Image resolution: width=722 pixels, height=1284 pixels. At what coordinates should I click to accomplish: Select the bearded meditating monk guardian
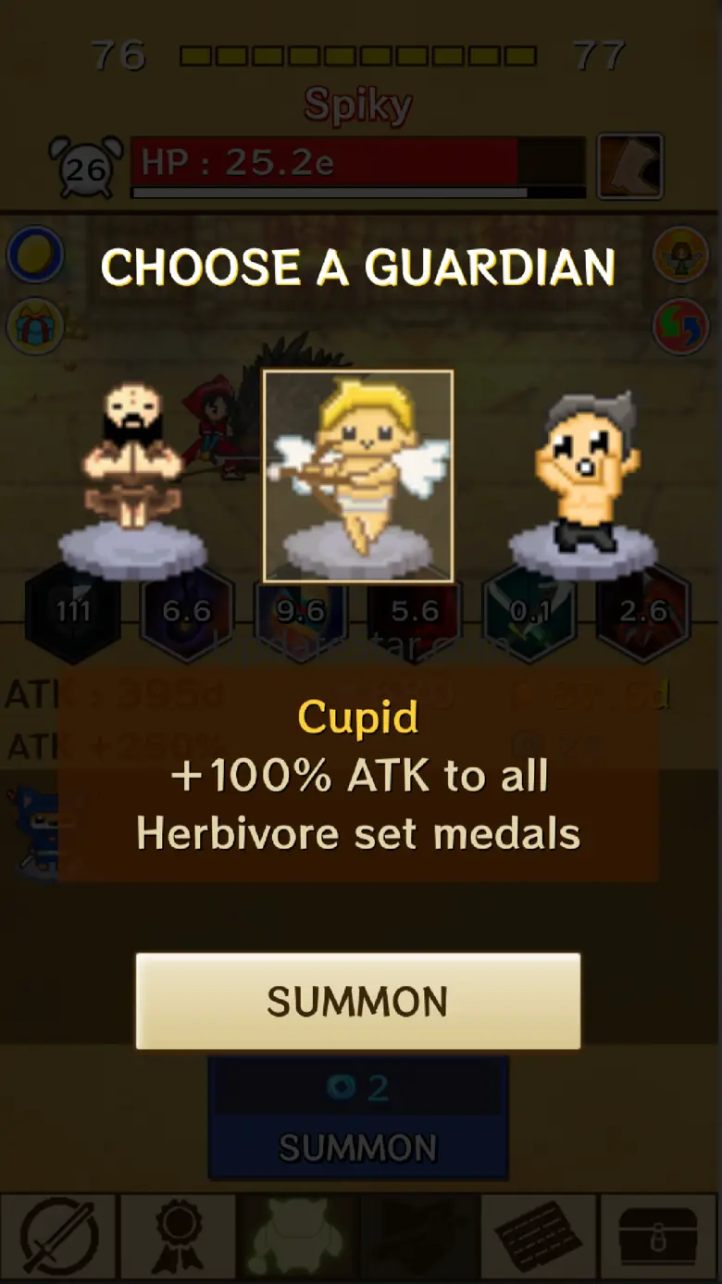tap(132, 477)
